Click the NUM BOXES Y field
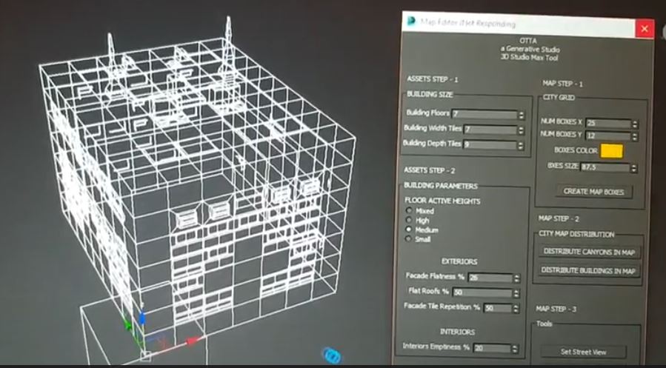666x368 pixels. (x=608, y=136)
